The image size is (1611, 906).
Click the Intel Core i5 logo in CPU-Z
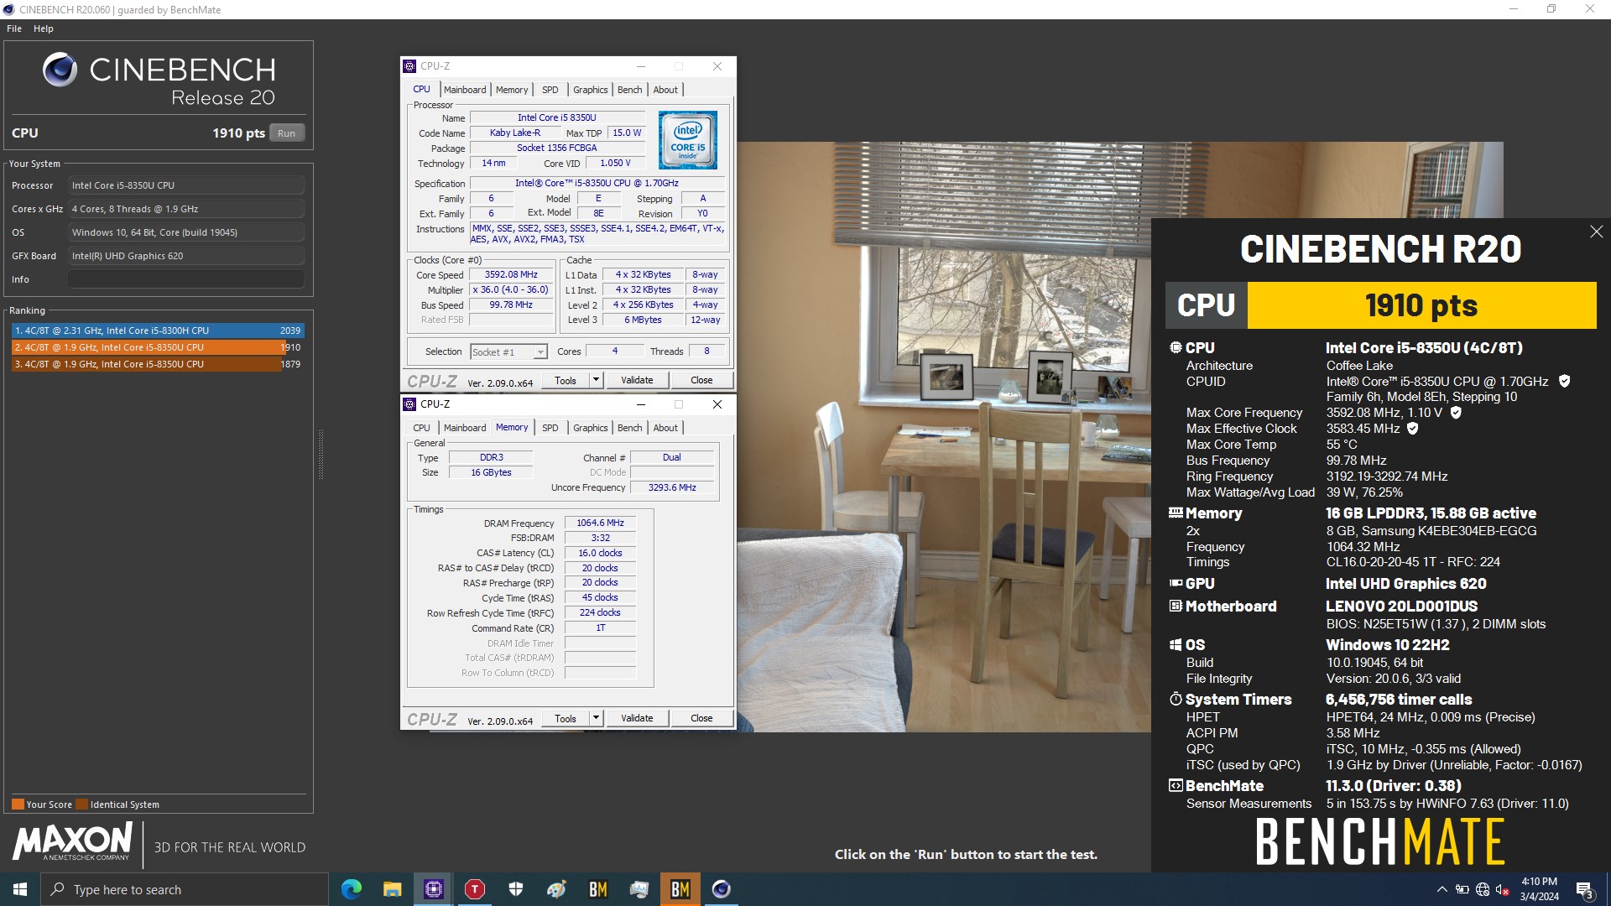click(x=688, y=140)
